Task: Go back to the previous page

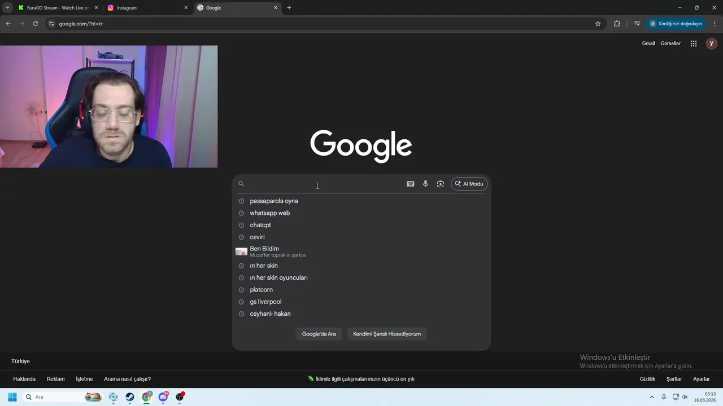Action: [8, 24]
